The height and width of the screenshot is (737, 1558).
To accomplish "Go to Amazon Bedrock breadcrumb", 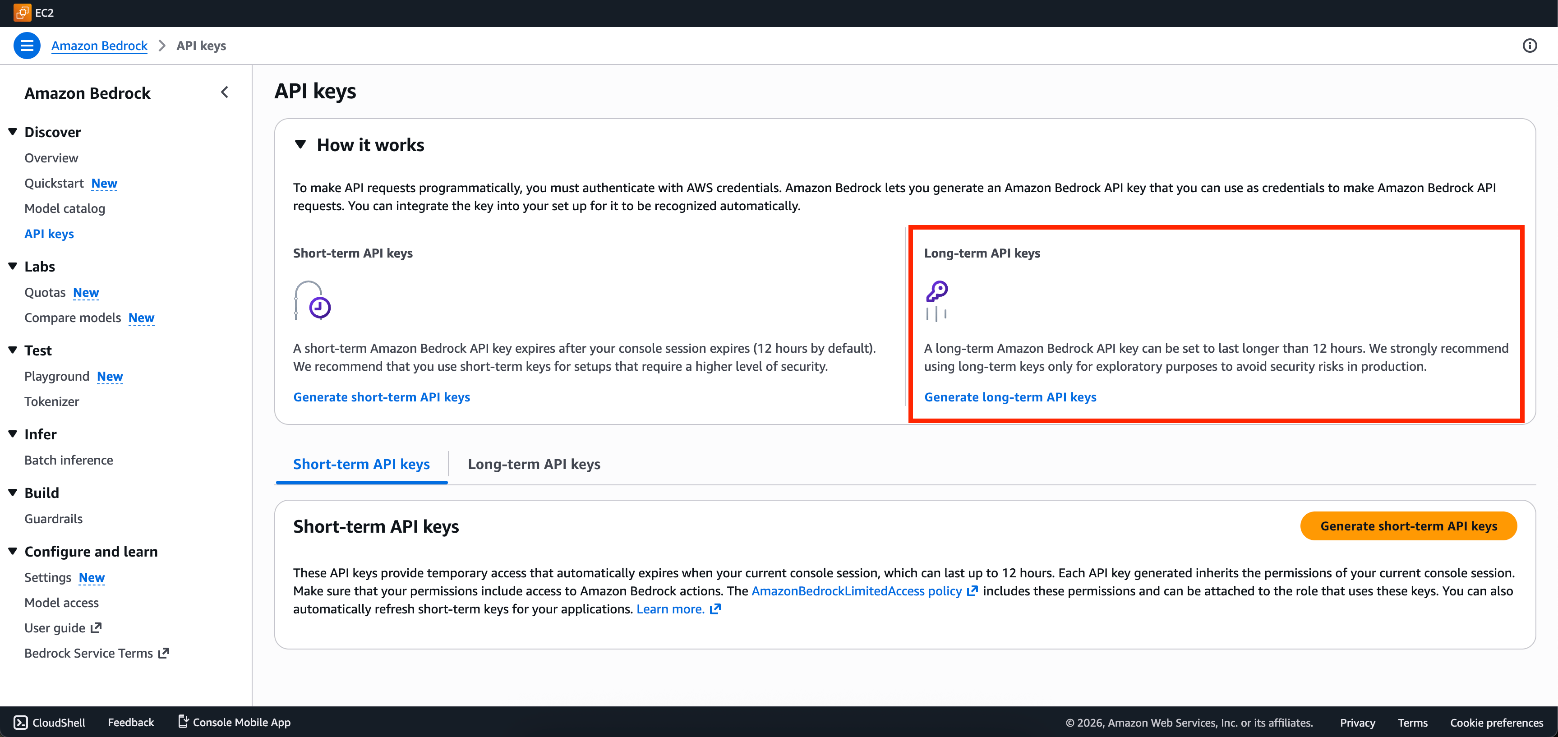I will click(99, 46).
